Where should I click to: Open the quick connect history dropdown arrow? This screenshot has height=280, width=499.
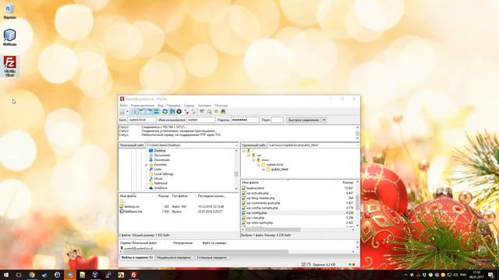(324, 120)
